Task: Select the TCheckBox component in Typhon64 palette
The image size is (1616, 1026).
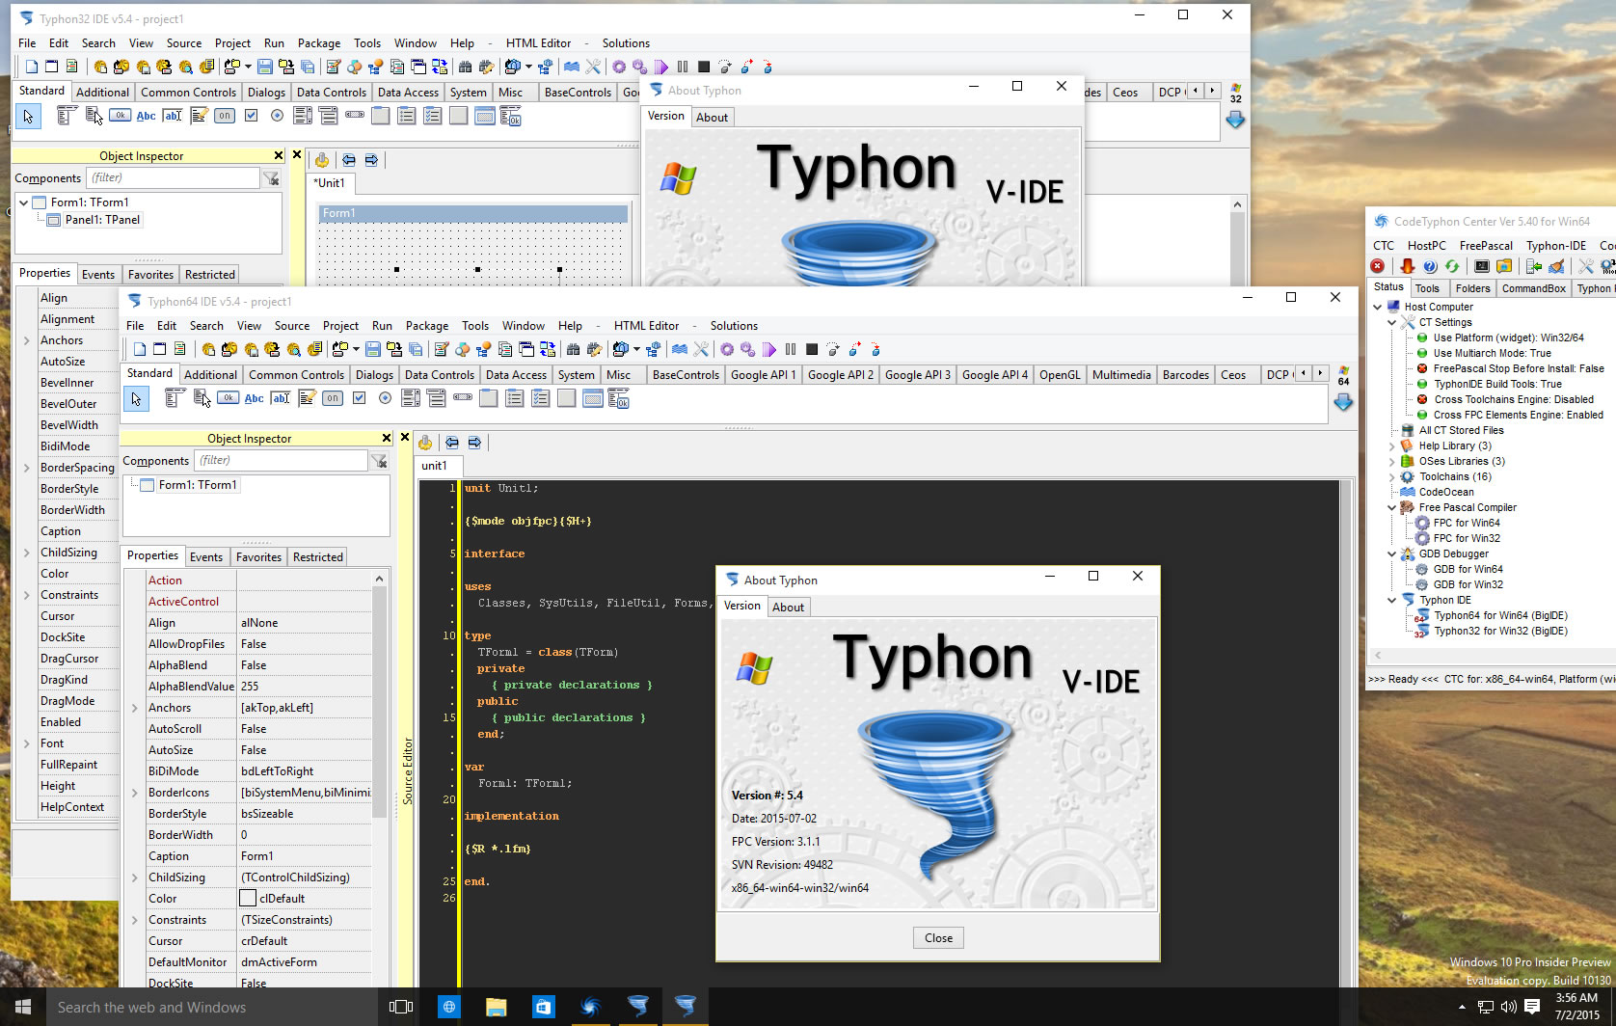Action: [x=359, y=398]
